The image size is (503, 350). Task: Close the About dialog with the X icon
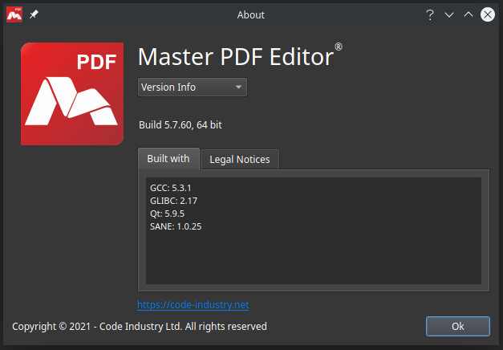tap(488, 14)
